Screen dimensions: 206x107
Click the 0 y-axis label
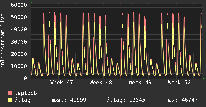[x=25, y=78]
